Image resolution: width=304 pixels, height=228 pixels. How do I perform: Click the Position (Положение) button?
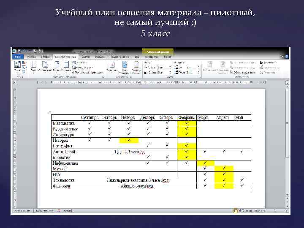point(209,67)
